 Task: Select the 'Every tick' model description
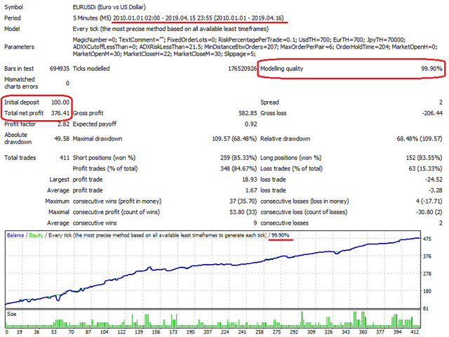(x=170, y=29)
